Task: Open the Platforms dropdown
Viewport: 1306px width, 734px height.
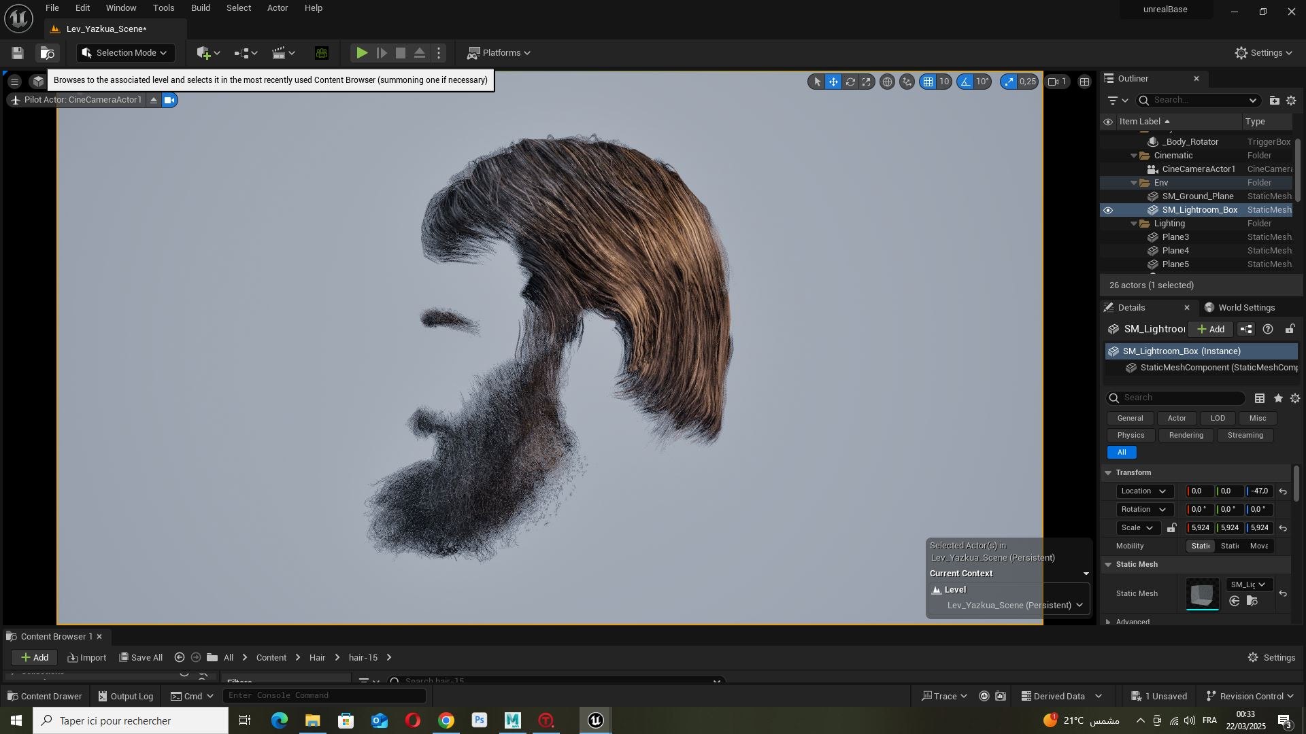Action: [499, 53]
